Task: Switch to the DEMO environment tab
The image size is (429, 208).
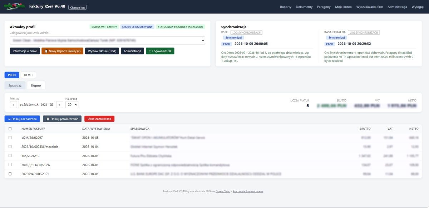Action: (28, 75)
